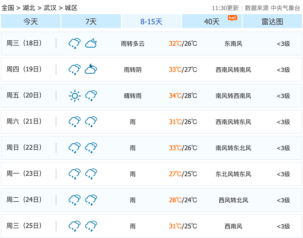Select the 8-15天 tab
The height and width of the screenshot is (238, 303).
coord(151,22)
